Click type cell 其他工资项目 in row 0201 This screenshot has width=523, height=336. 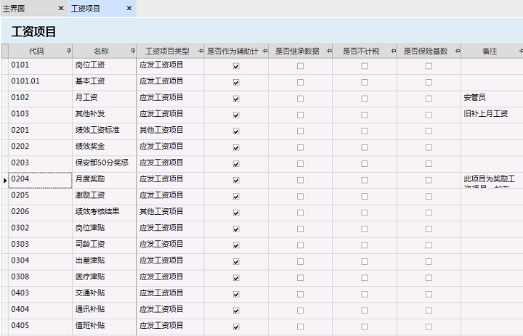pyautogui.click(x=170, y=131)
